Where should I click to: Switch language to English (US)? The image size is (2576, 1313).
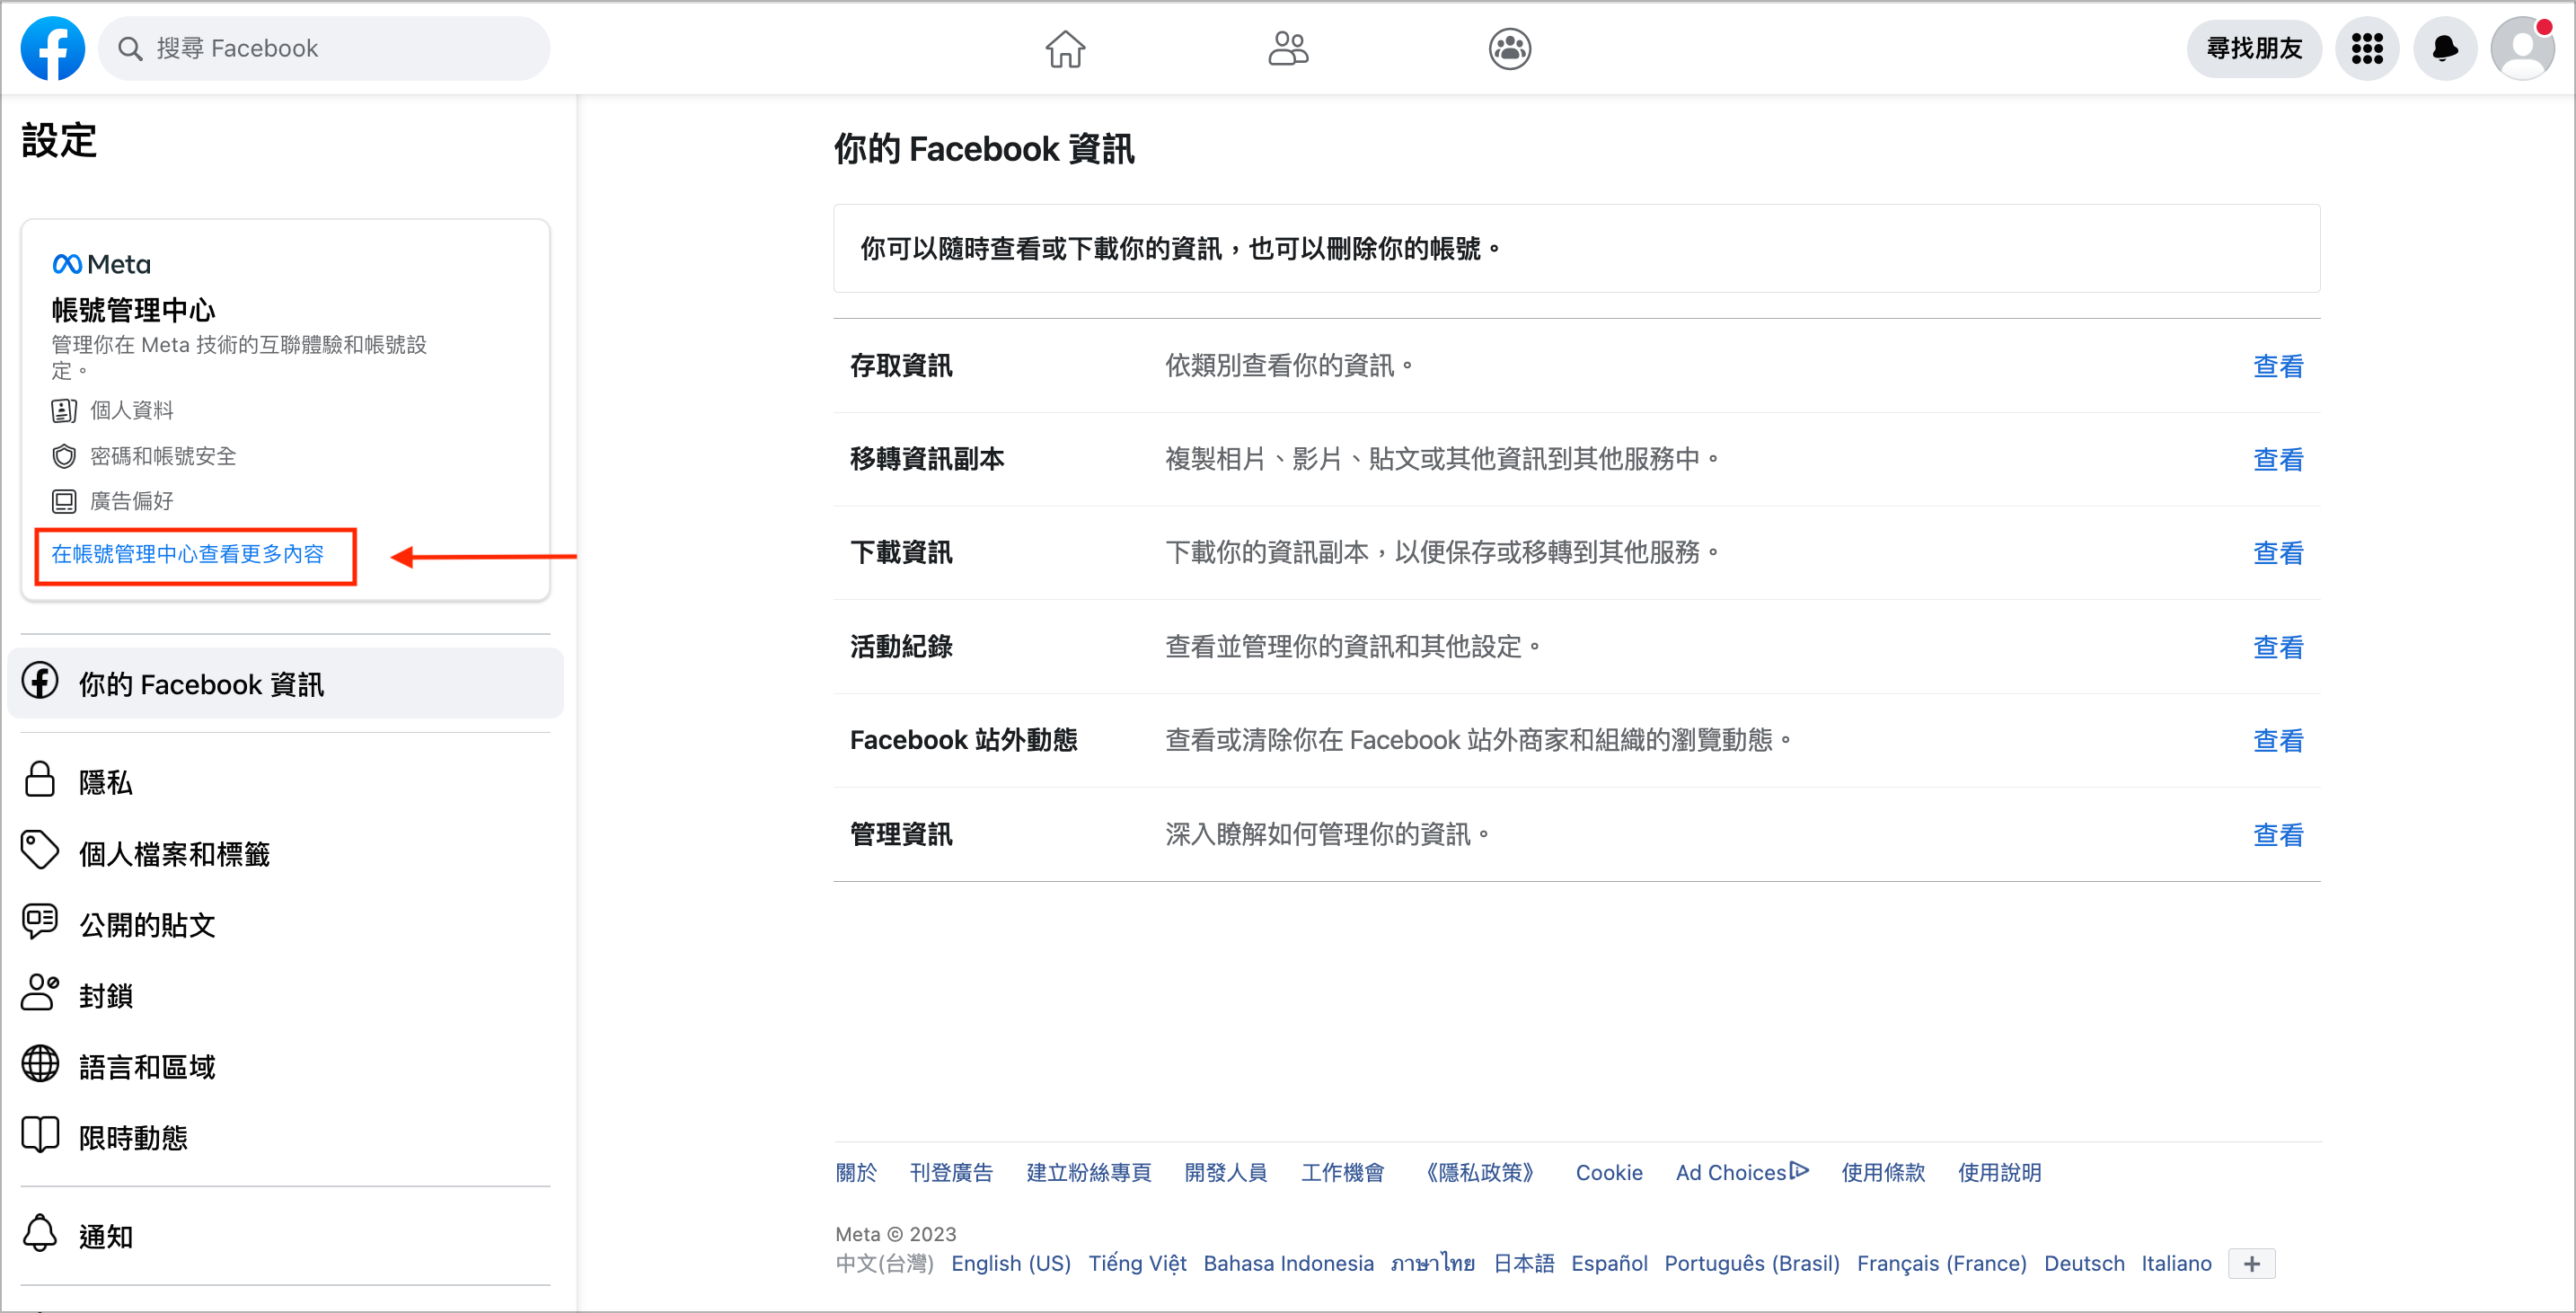(1011, 1263)
